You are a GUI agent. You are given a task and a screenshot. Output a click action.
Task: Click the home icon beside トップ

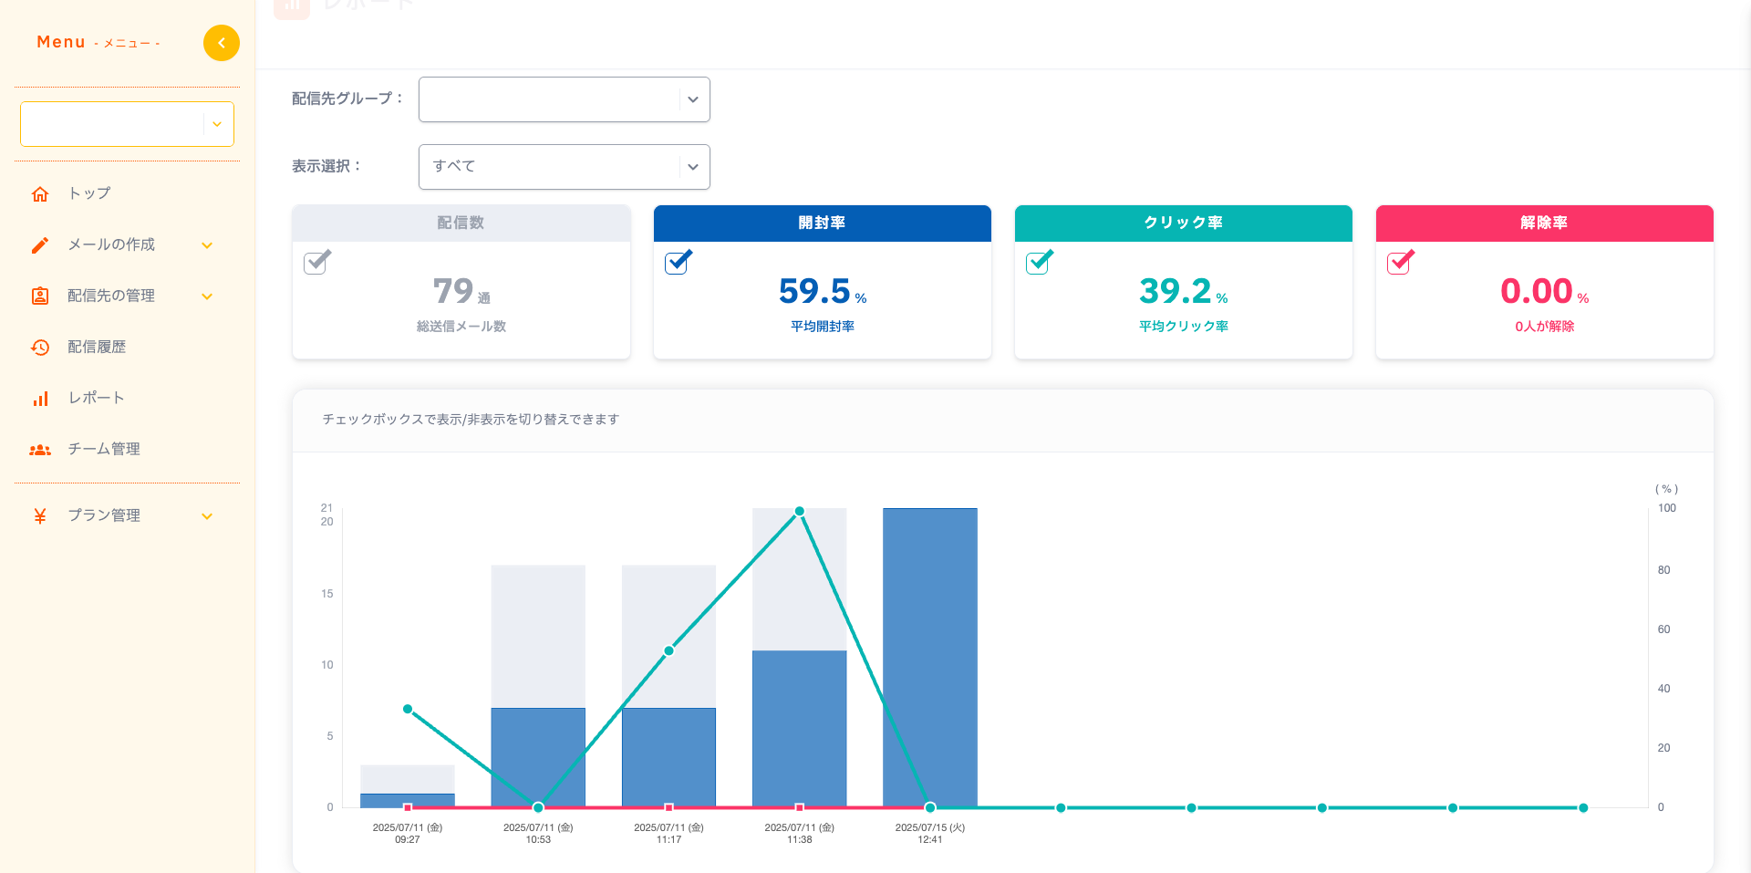(40, 194)
